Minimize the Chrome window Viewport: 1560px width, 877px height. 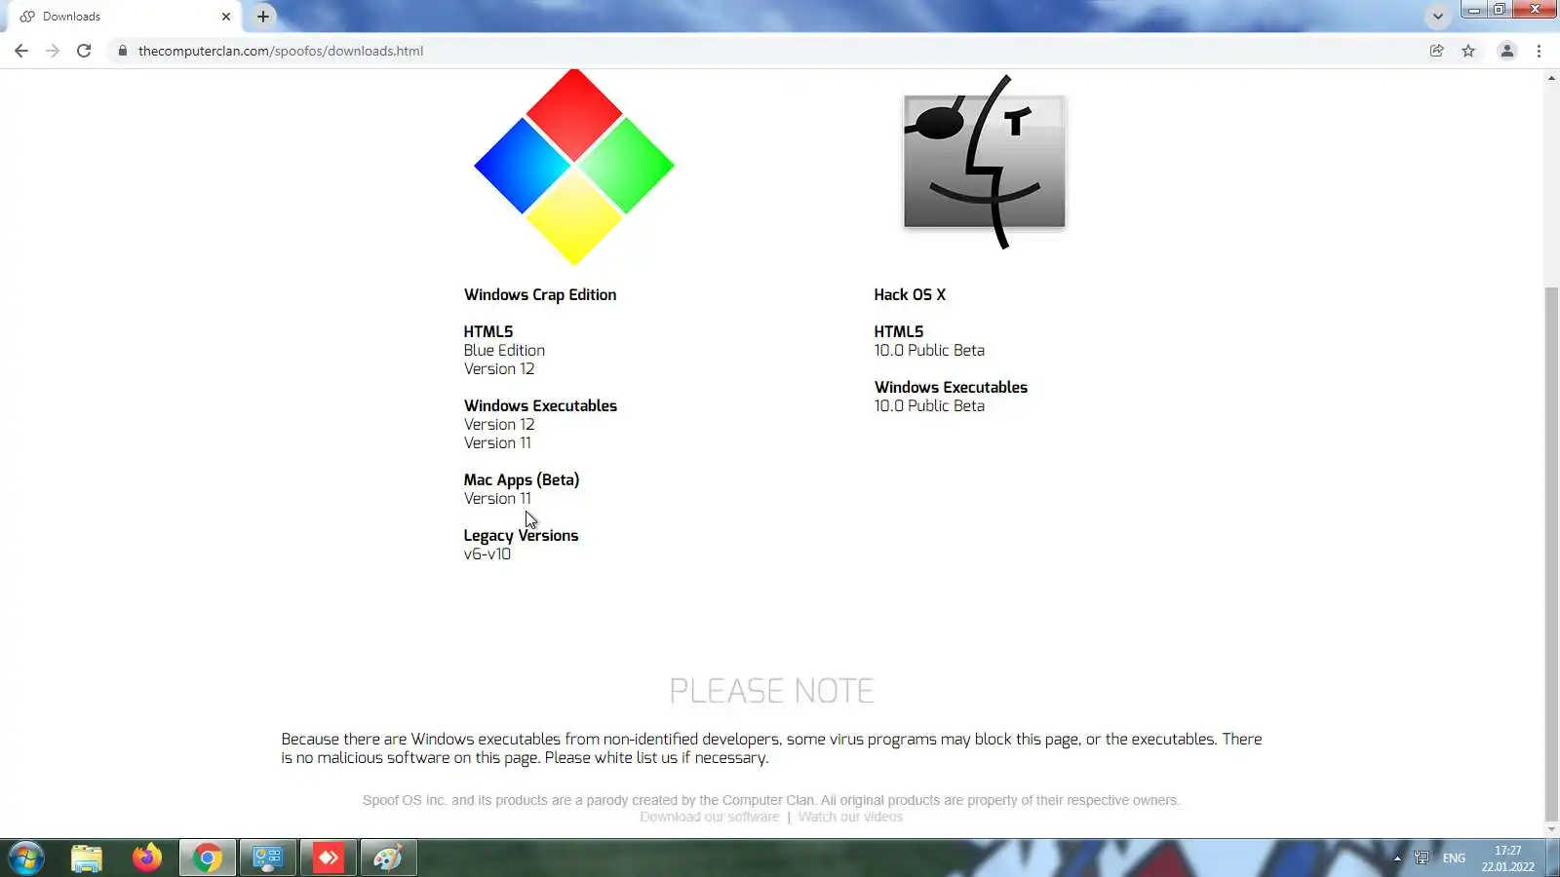pyautogui.click(x=1474, y=10)
